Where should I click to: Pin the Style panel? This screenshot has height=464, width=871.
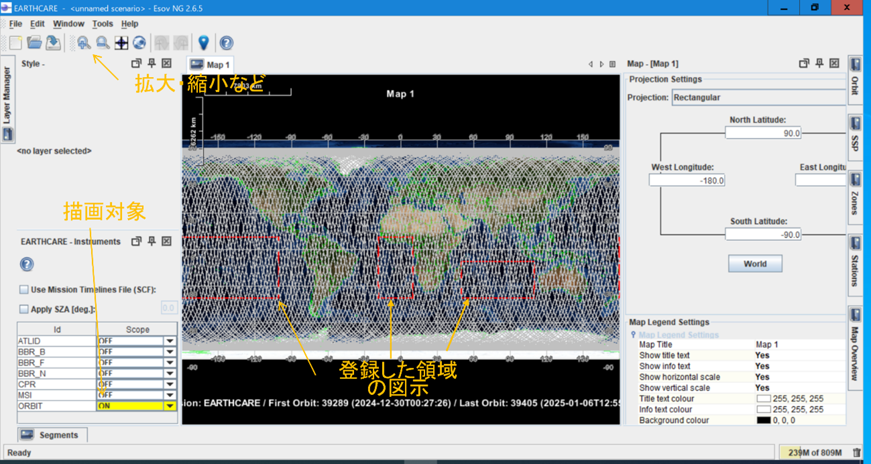click(152, 63)
